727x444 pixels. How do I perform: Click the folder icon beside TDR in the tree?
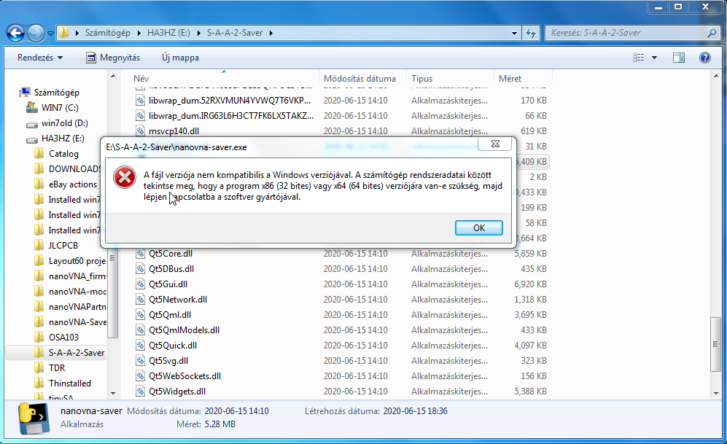(39, 368)
